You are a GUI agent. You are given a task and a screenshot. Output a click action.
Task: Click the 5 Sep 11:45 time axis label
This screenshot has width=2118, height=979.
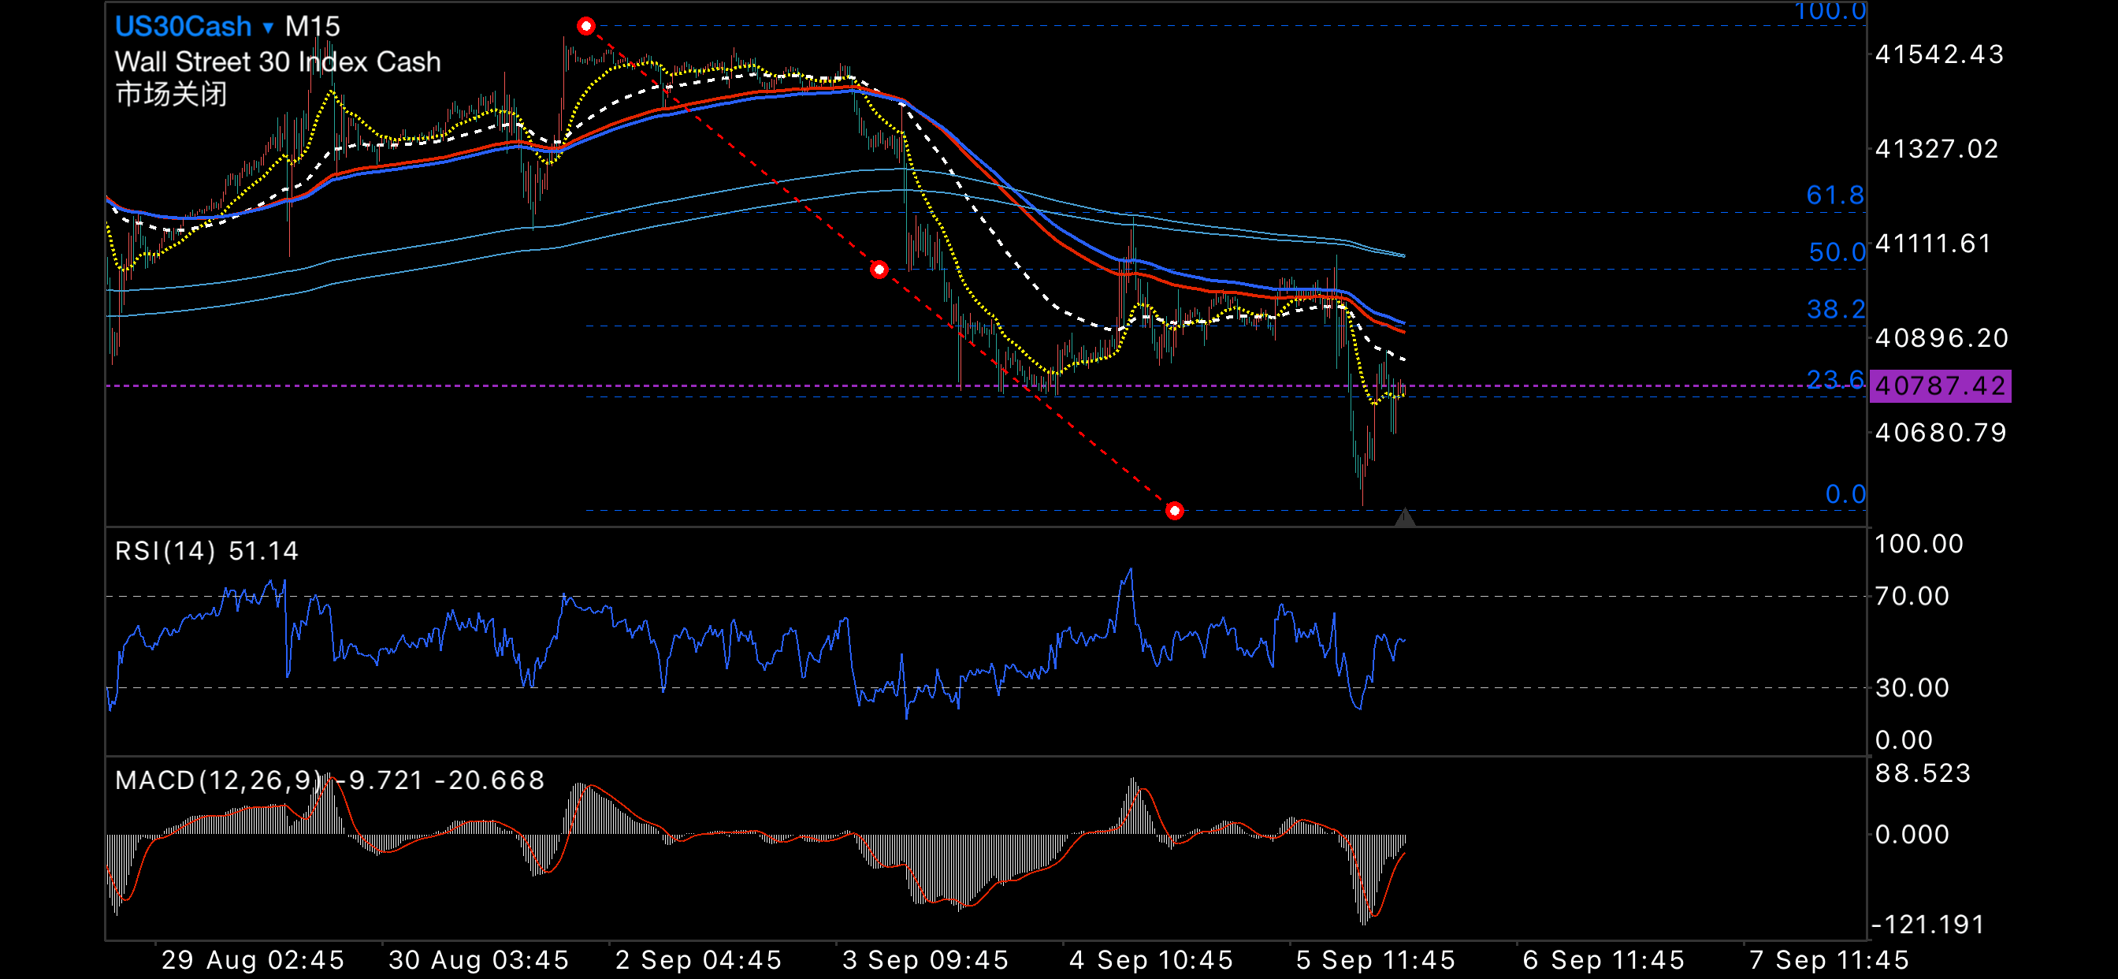point(1376,959)
